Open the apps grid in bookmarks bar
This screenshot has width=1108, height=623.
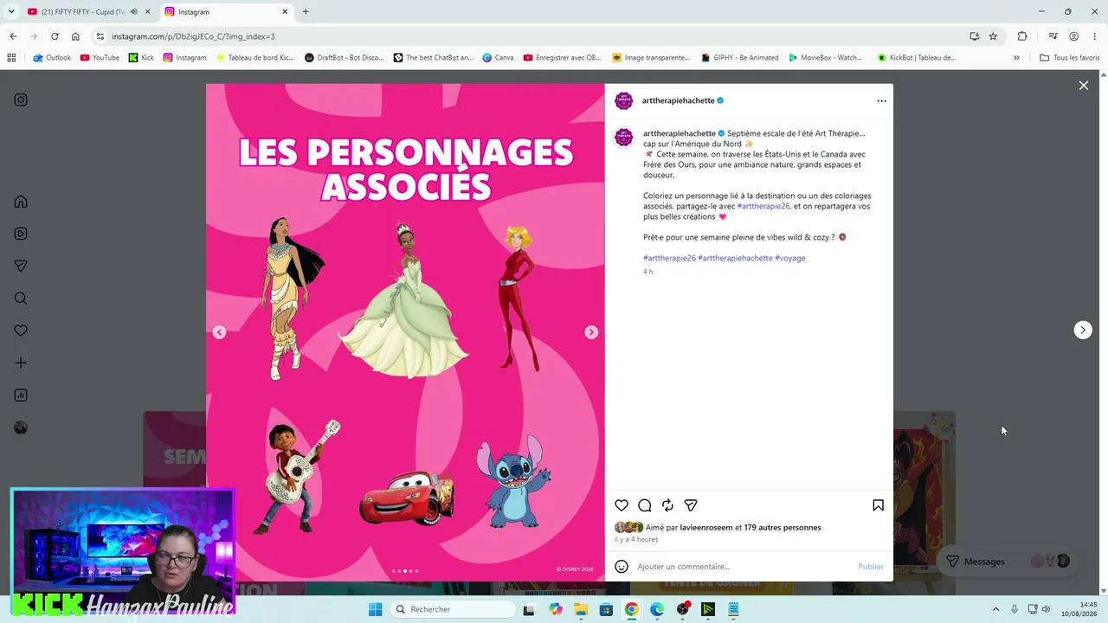pos(11,58)
